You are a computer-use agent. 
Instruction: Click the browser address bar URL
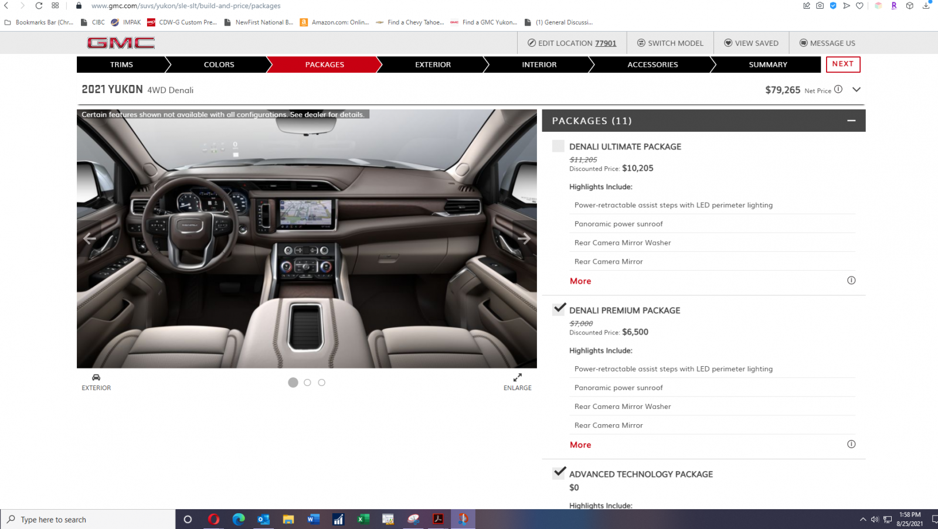point(186,6)
